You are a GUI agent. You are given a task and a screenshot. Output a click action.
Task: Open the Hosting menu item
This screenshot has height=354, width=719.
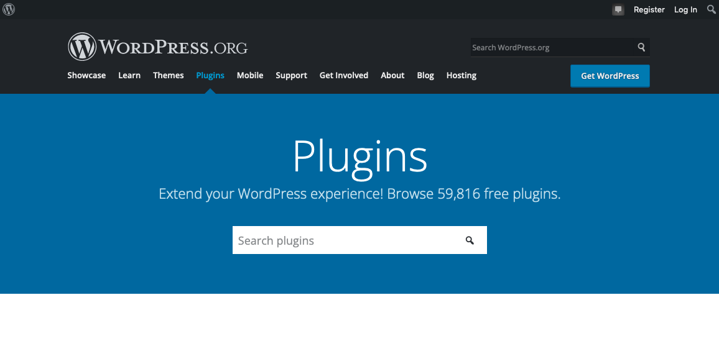462,76
